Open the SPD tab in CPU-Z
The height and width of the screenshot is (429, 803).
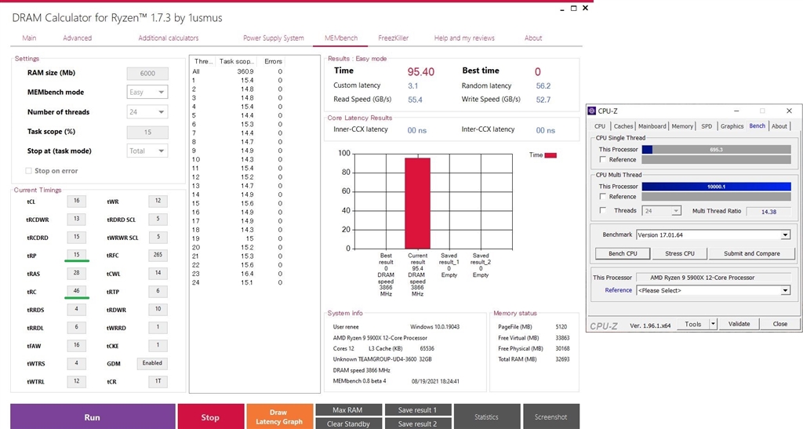pyautogui.click(x=707, y=126)
